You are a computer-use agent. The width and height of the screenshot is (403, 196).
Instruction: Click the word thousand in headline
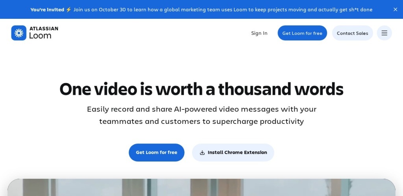[255, 89]
